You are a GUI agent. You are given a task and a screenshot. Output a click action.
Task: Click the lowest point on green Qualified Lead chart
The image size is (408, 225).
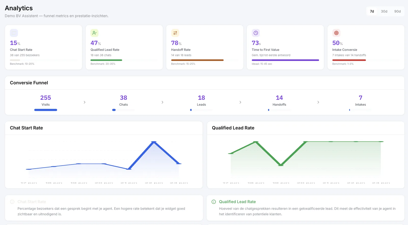coord(281,165)
